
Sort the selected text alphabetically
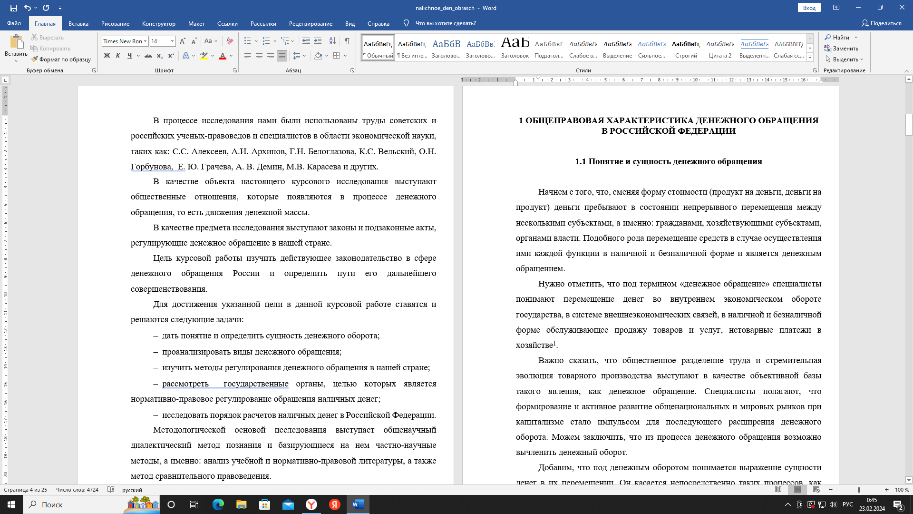(x=332, y=41)
